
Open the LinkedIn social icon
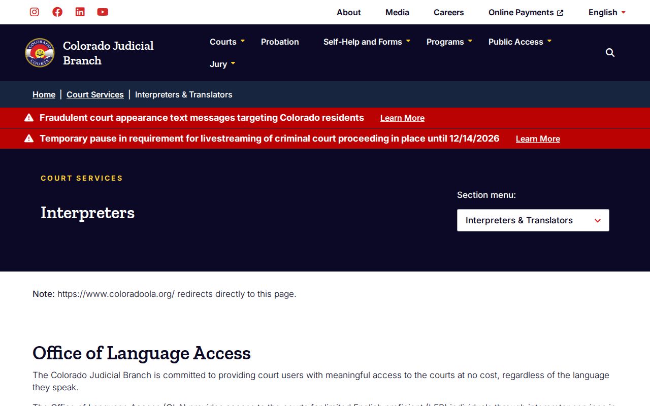(80, 12)
